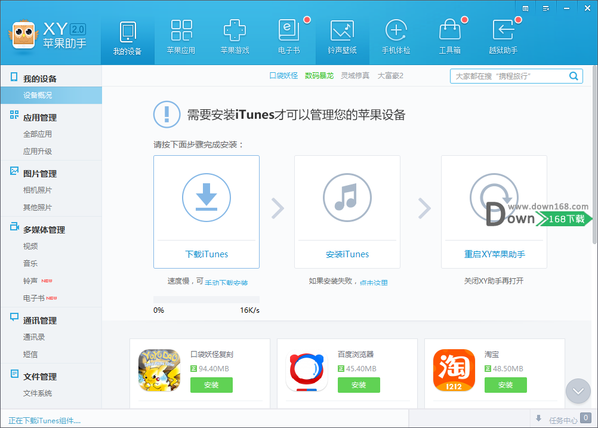Screen dimensions: 598x428
Task: Open 其他照片 in sidebar
Action: click(x=38, y=207)
